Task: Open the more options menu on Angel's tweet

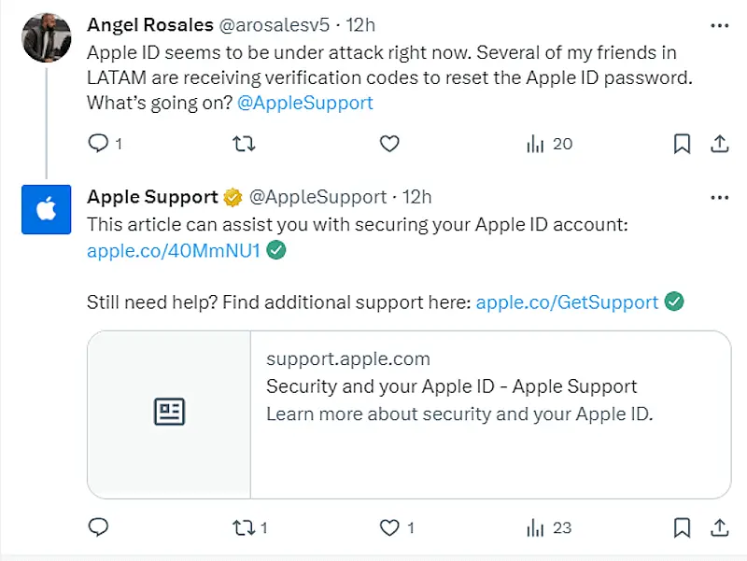Action: [720, 27]
